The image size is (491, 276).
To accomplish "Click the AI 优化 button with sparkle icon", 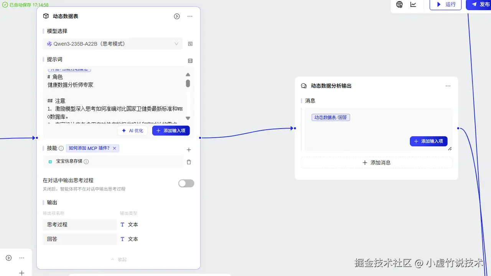I will 132,130.
